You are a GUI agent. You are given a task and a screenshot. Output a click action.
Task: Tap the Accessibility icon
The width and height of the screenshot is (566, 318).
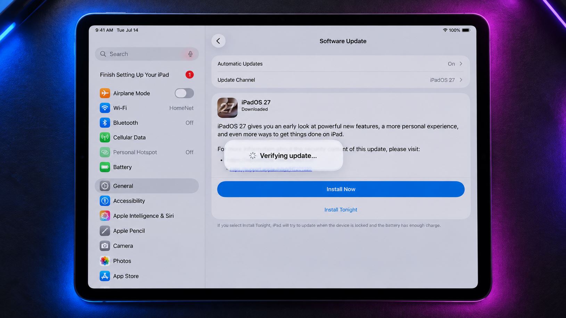pyautogui.click(x=105, y=201)
